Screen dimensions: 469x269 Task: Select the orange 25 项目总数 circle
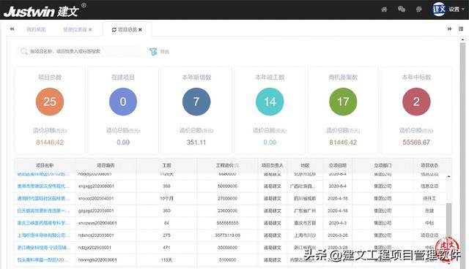[50, 102]
